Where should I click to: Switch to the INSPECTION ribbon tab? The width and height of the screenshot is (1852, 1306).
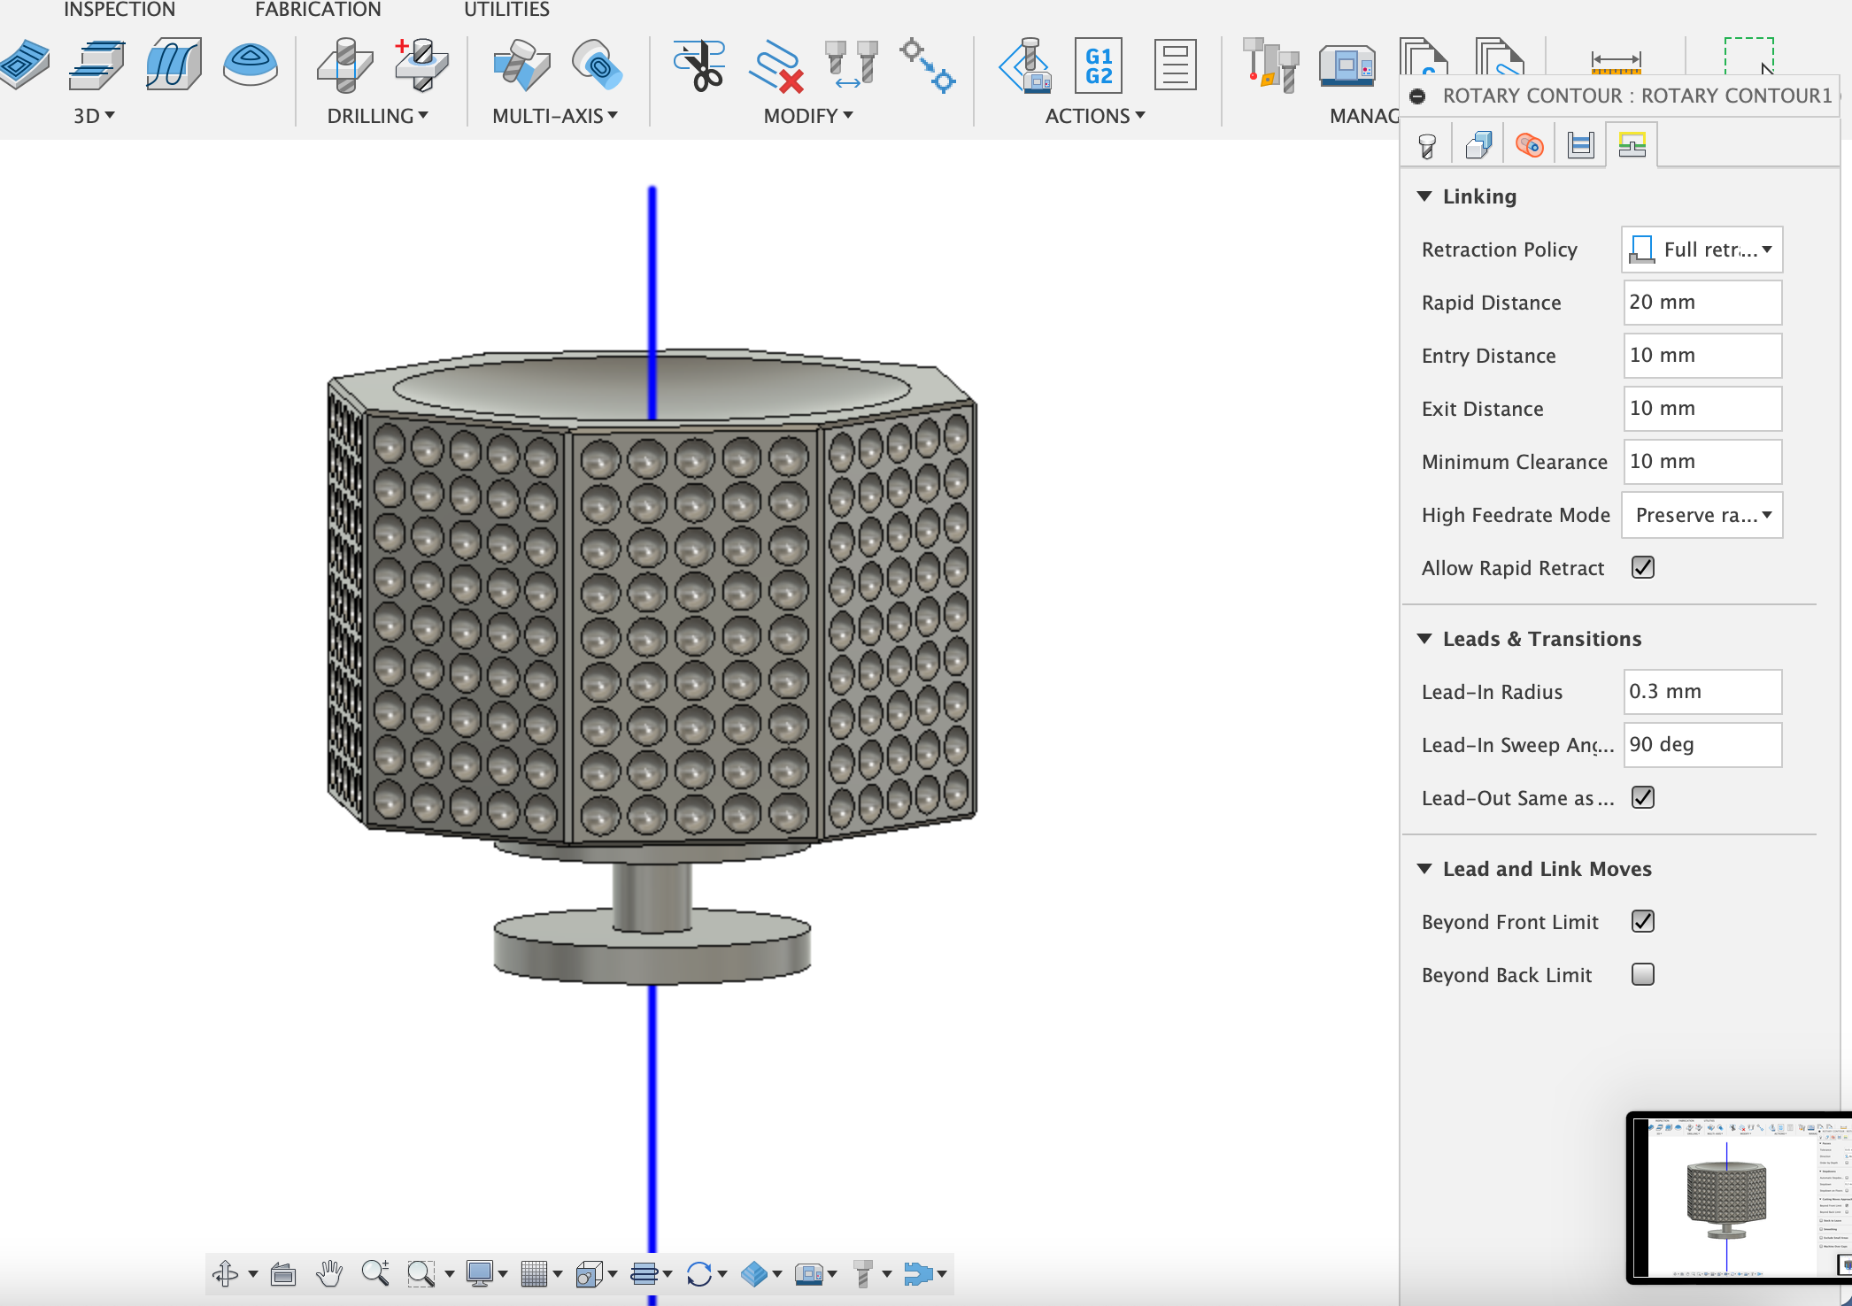(x=120, y=10)
